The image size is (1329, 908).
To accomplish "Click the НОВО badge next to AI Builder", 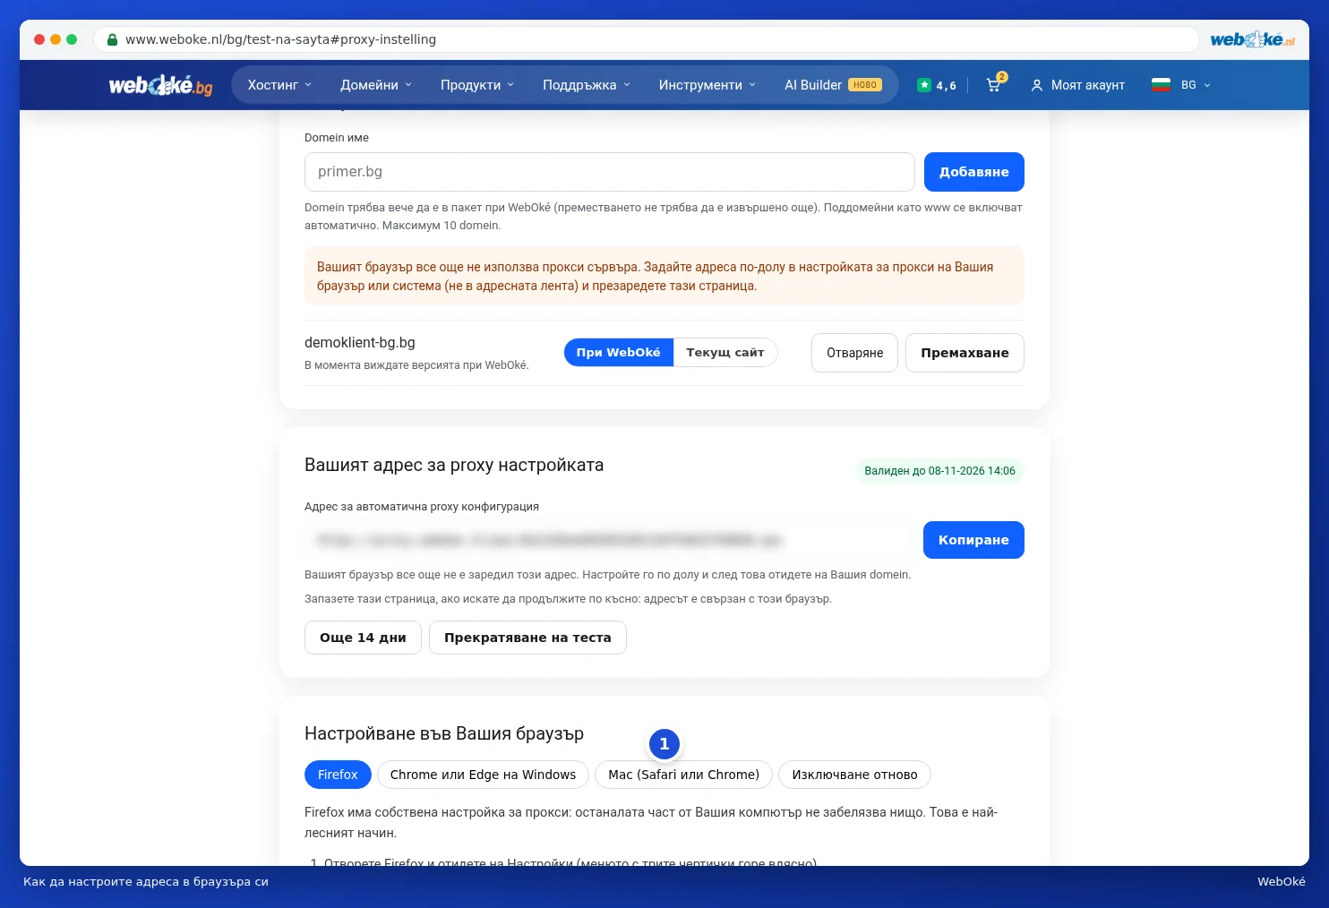I will (865, 85).
